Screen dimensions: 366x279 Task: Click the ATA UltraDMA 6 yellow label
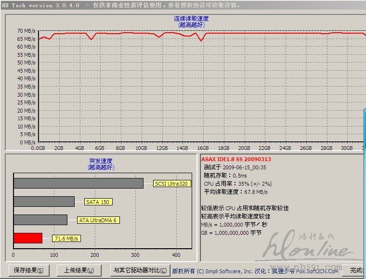tap(98, 220)
